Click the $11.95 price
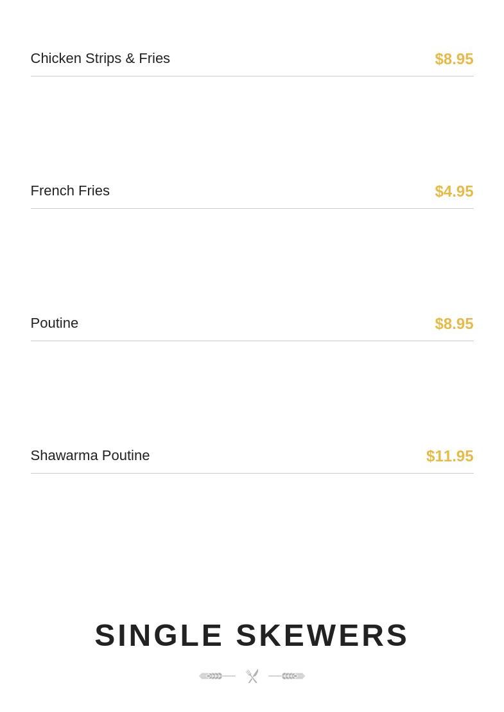The image size is (504, 712). click(x=449, y=456)
